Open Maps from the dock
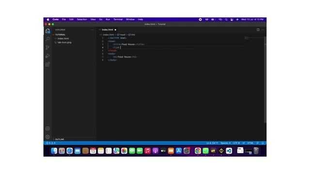Screen dimensions: 310x174 tap(116, 151)
